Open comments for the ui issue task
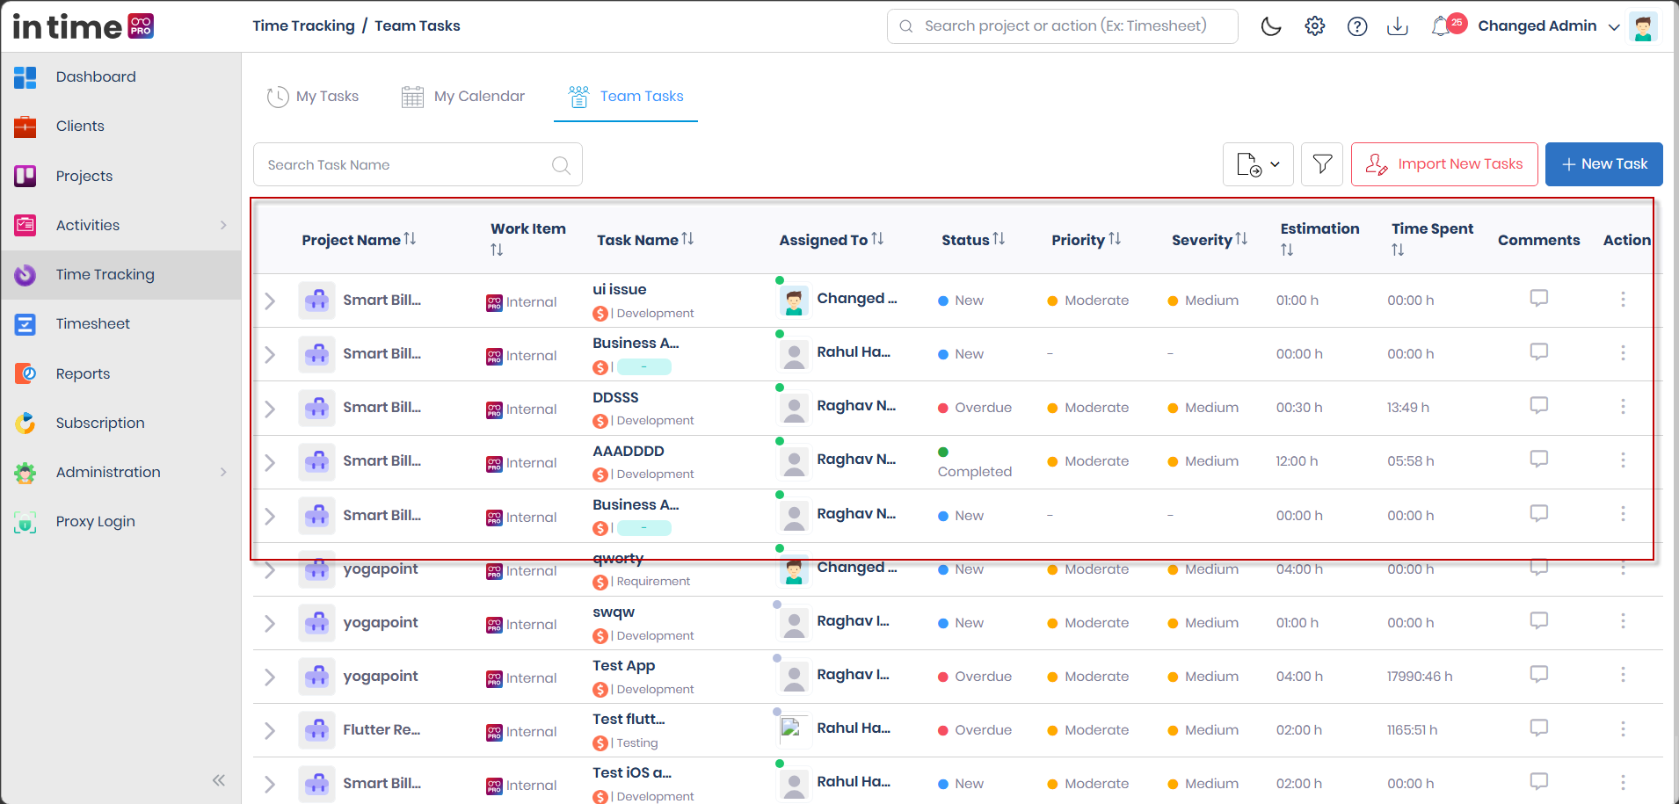The height and width of the screenshot is (804, 1679). (x=1538, y=299)
